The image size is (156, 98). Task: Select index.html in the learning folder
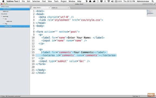(15, 26)
